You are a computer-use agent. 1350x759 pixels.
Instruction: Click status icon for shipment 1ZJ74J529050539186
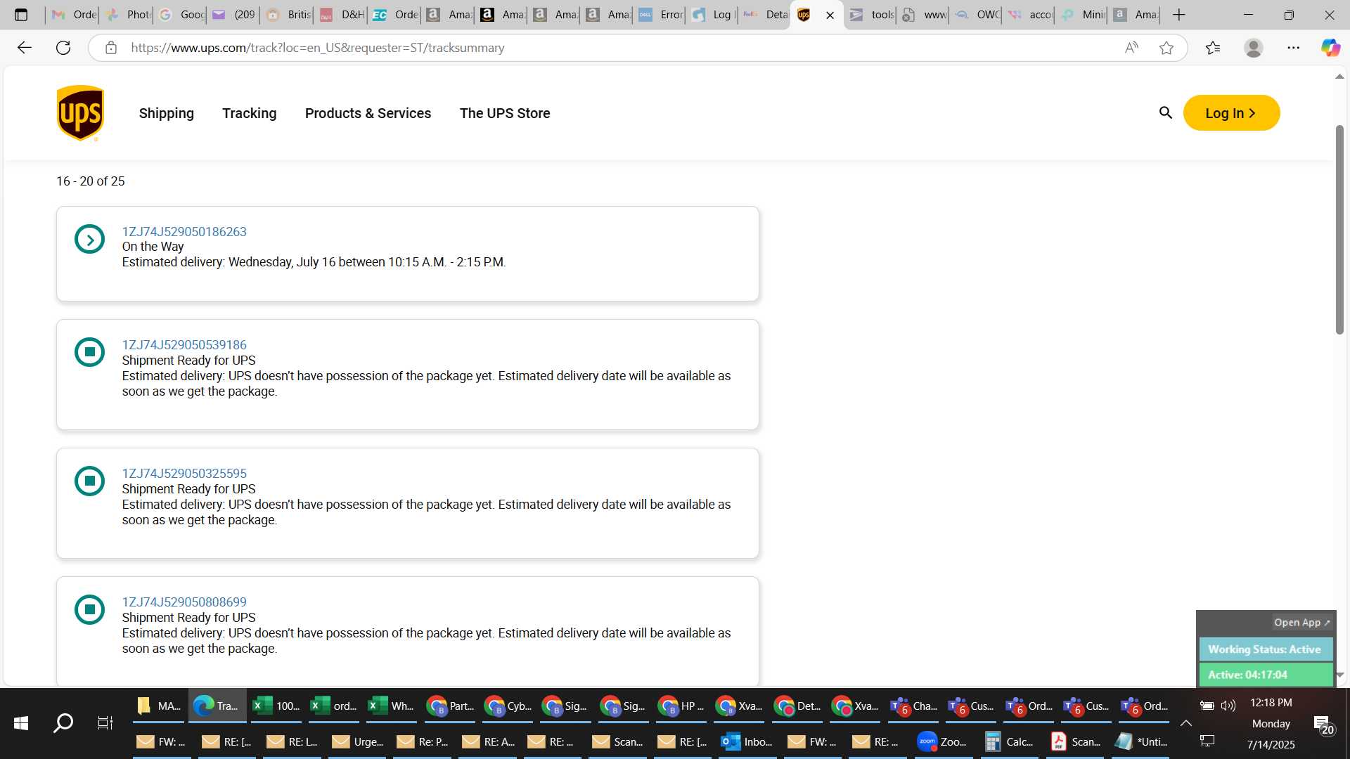click(x=89, y=352)
